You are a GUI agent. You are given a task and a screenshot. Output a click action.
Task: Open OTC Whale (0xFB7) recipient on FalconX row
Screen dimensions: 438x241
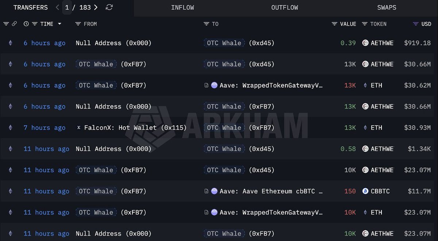tap(239, 128)
